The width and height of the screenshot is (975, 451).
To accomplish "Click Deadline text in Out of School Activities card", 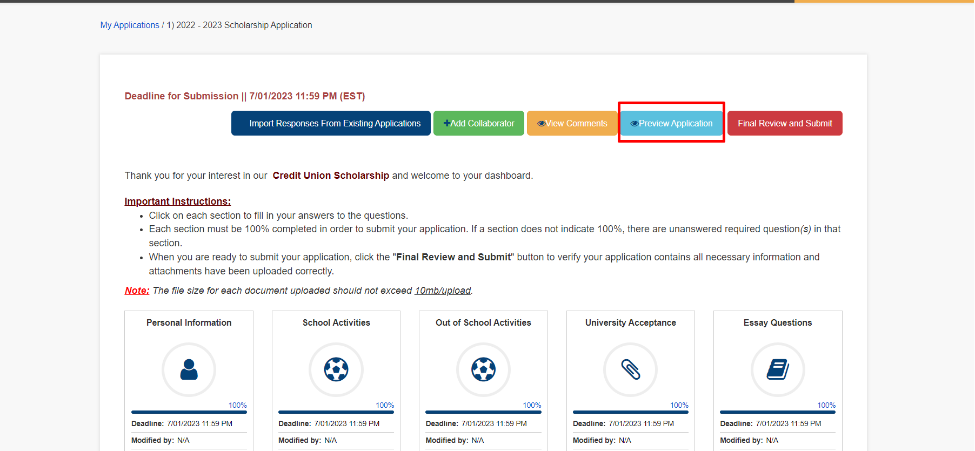I will (x=476, y=424).
